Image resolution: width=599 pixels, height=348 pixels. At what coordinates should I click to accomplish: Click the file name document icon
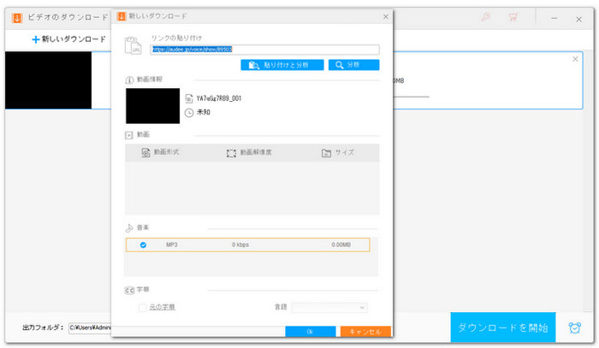189,98
